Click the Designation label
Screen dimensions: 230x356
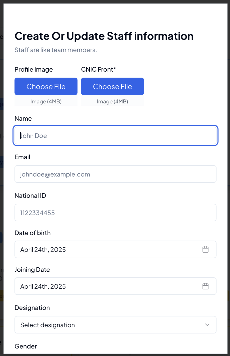tap(32, 308)
